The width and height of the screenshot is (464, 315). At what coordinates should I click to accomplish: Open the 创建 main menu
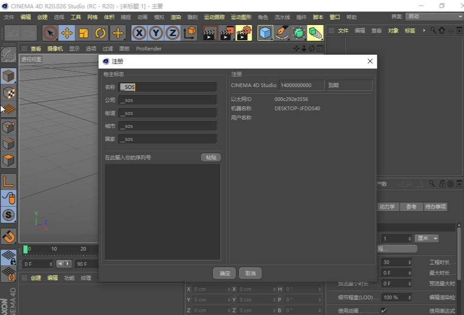click(x=42, y=17)
